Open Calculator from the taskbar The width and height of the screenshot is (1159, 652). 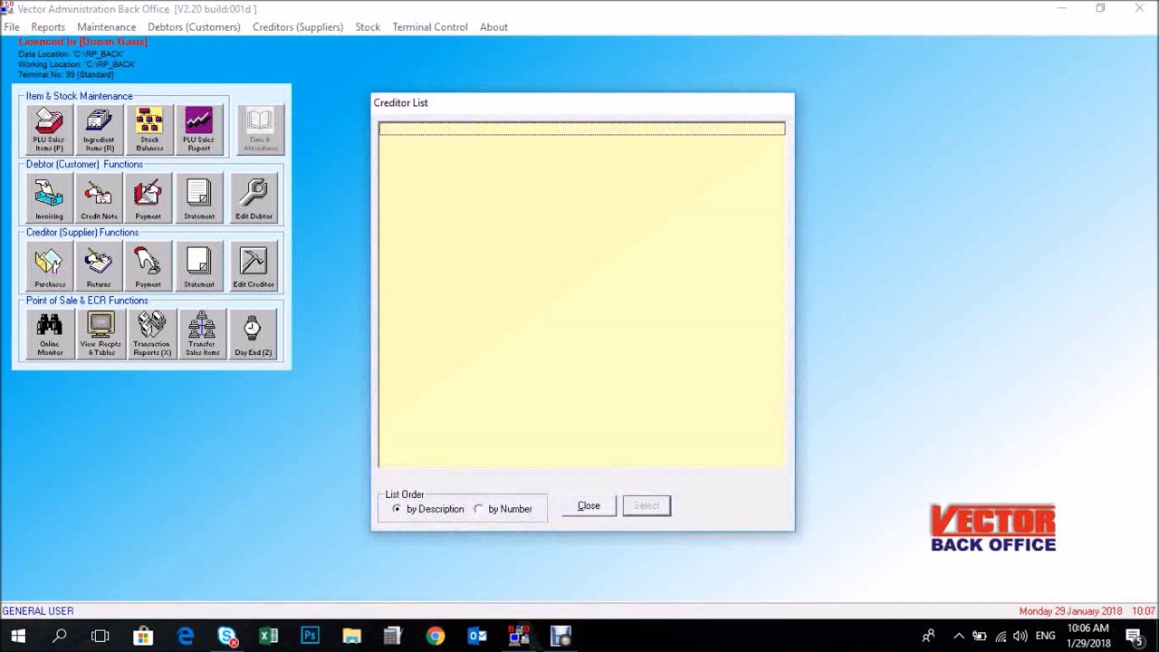point(393,636)
